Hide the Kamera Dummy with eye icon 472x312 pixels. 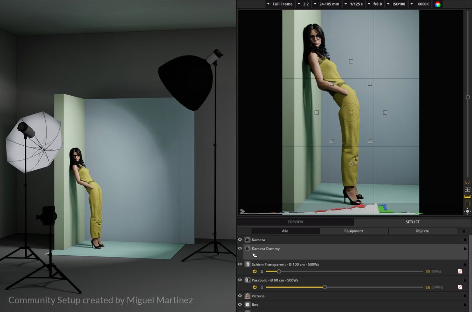pyautogui.click(x=240, y=249)
